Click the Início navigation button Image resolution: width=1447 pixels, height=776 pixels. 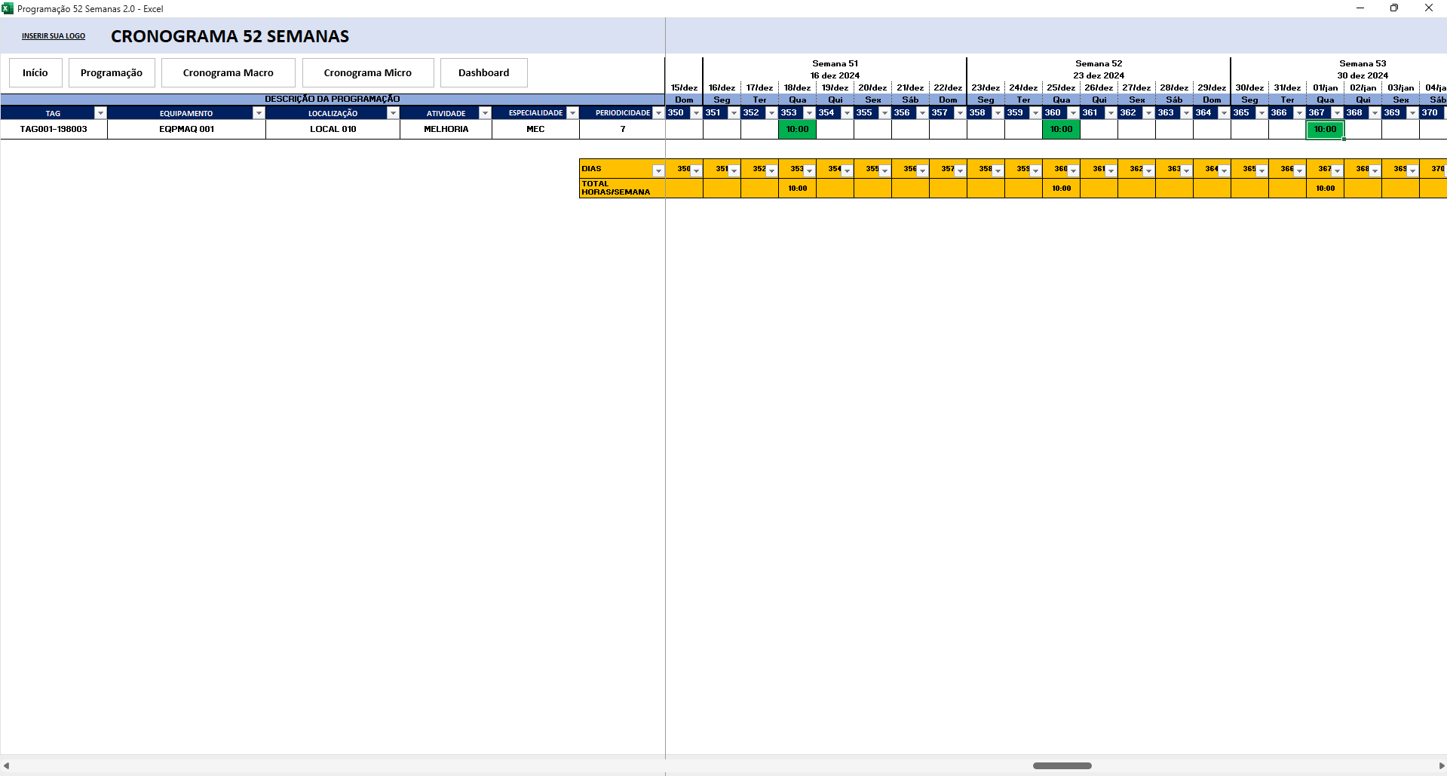[x=35, y=73]
